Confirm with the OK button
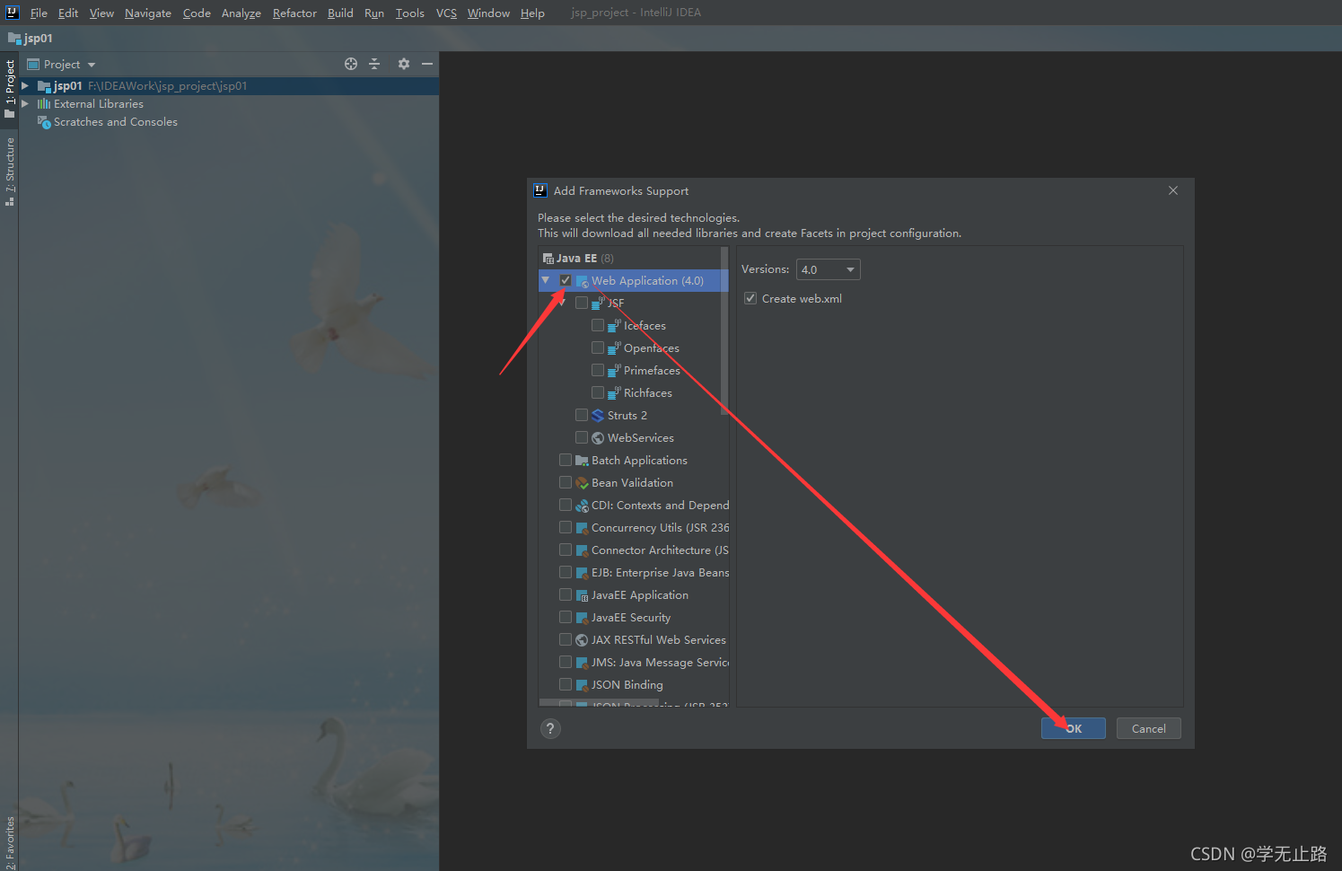This screenshot has height=871, width=1342. click(1074, 728)
